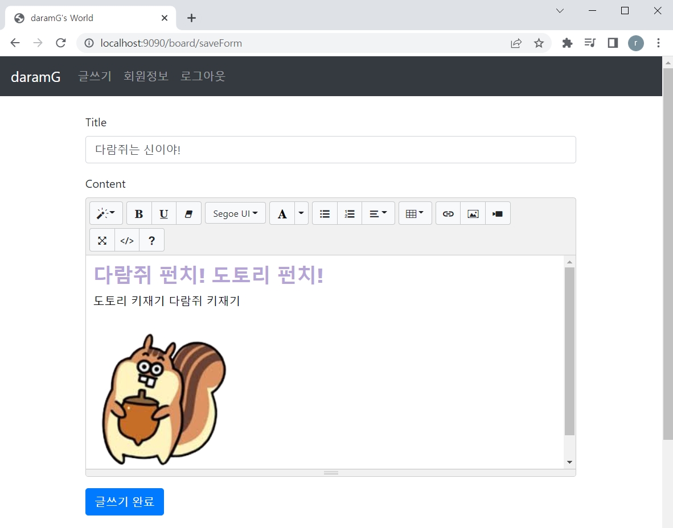Click the eraser Remove Font Style icon
673x528 pixels.
click(x=188, y=213)
